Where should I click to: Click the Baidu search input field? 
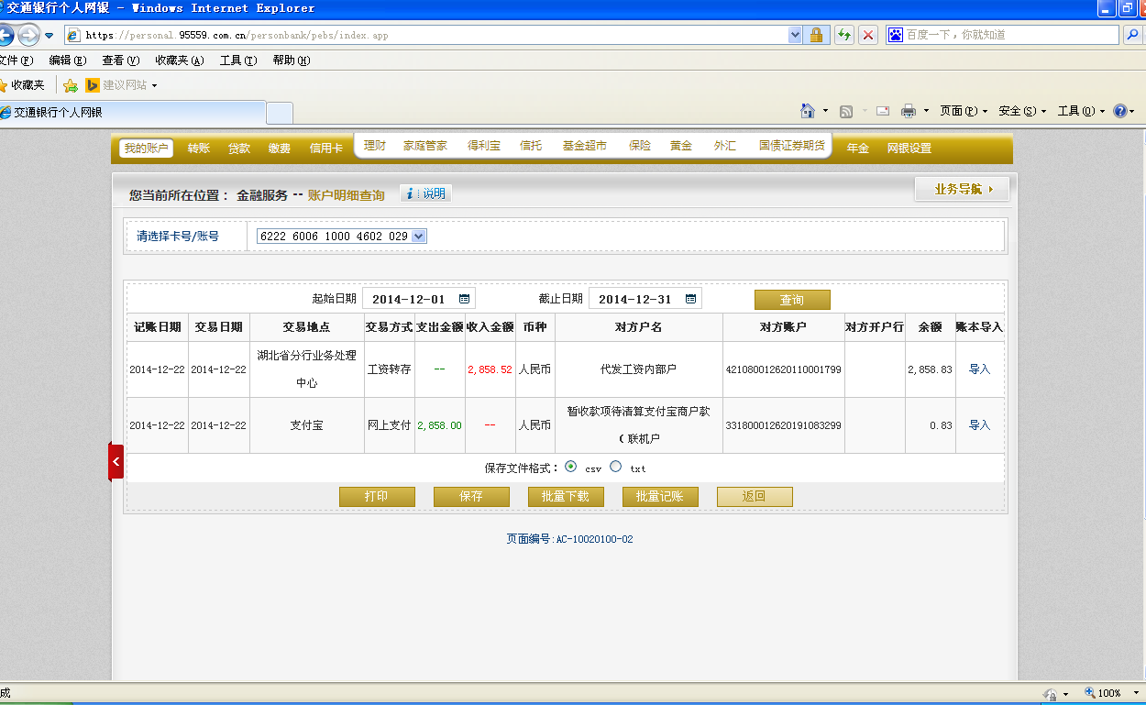1010,35
